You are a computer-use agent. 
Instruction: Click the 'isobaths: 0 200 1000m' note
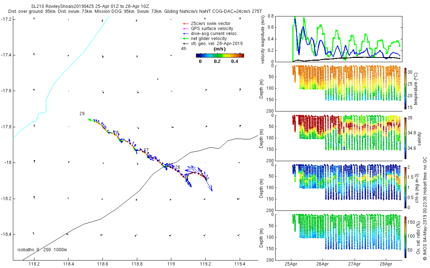pos(42,250)
